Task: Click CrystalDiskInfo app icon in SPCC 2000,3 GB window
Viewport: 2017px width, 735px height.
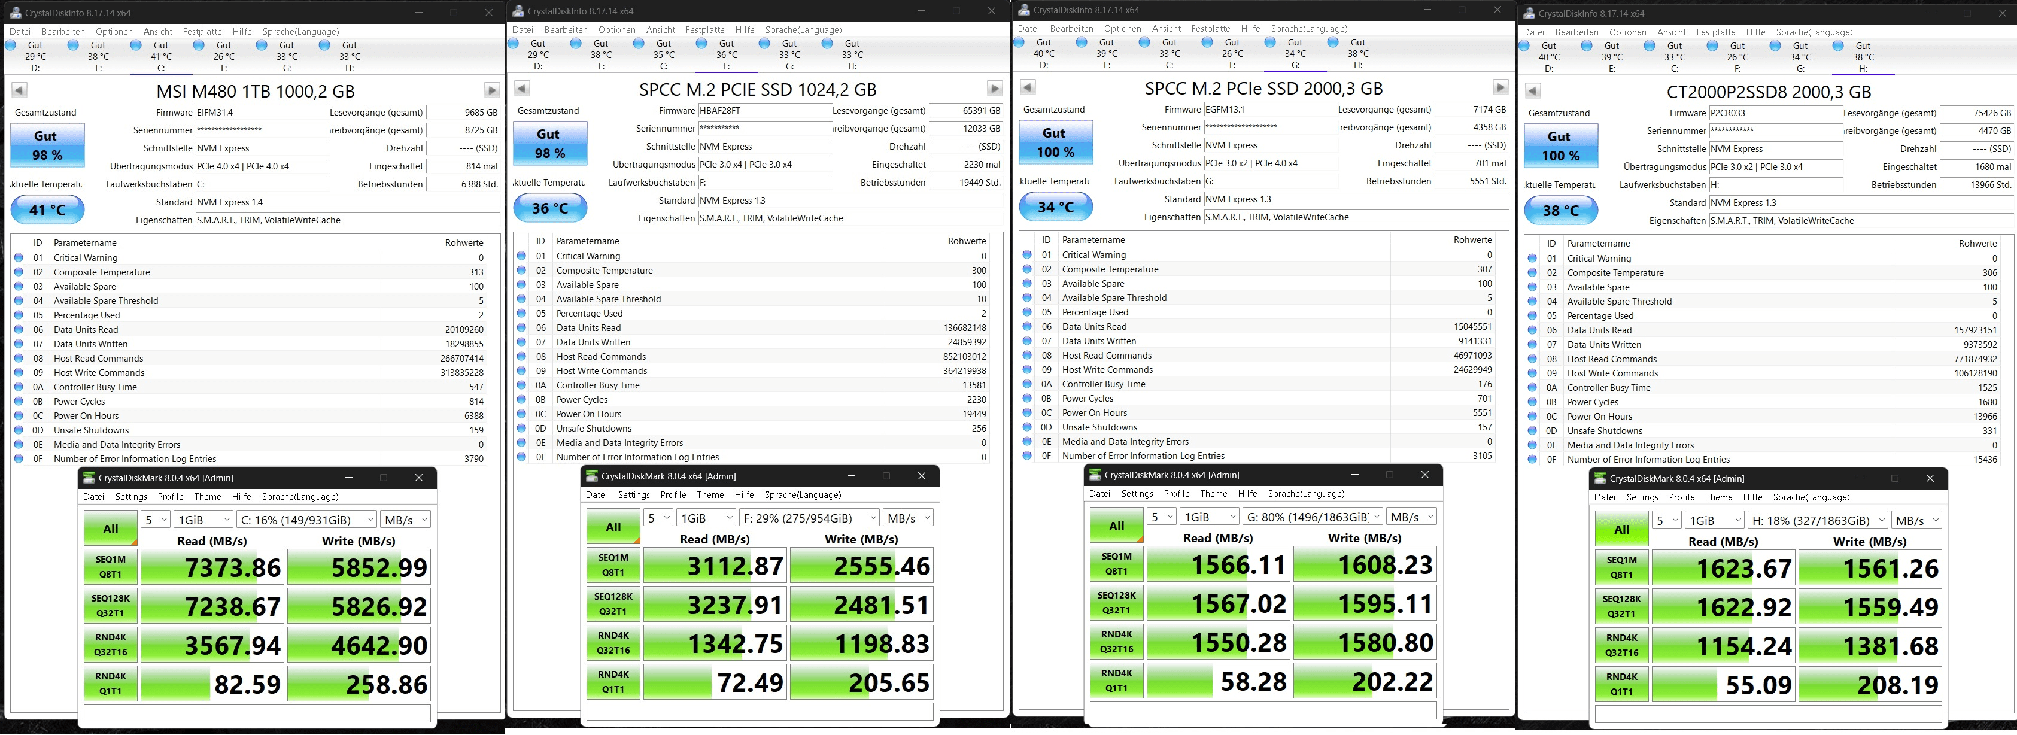Action: pos(1023,10)
